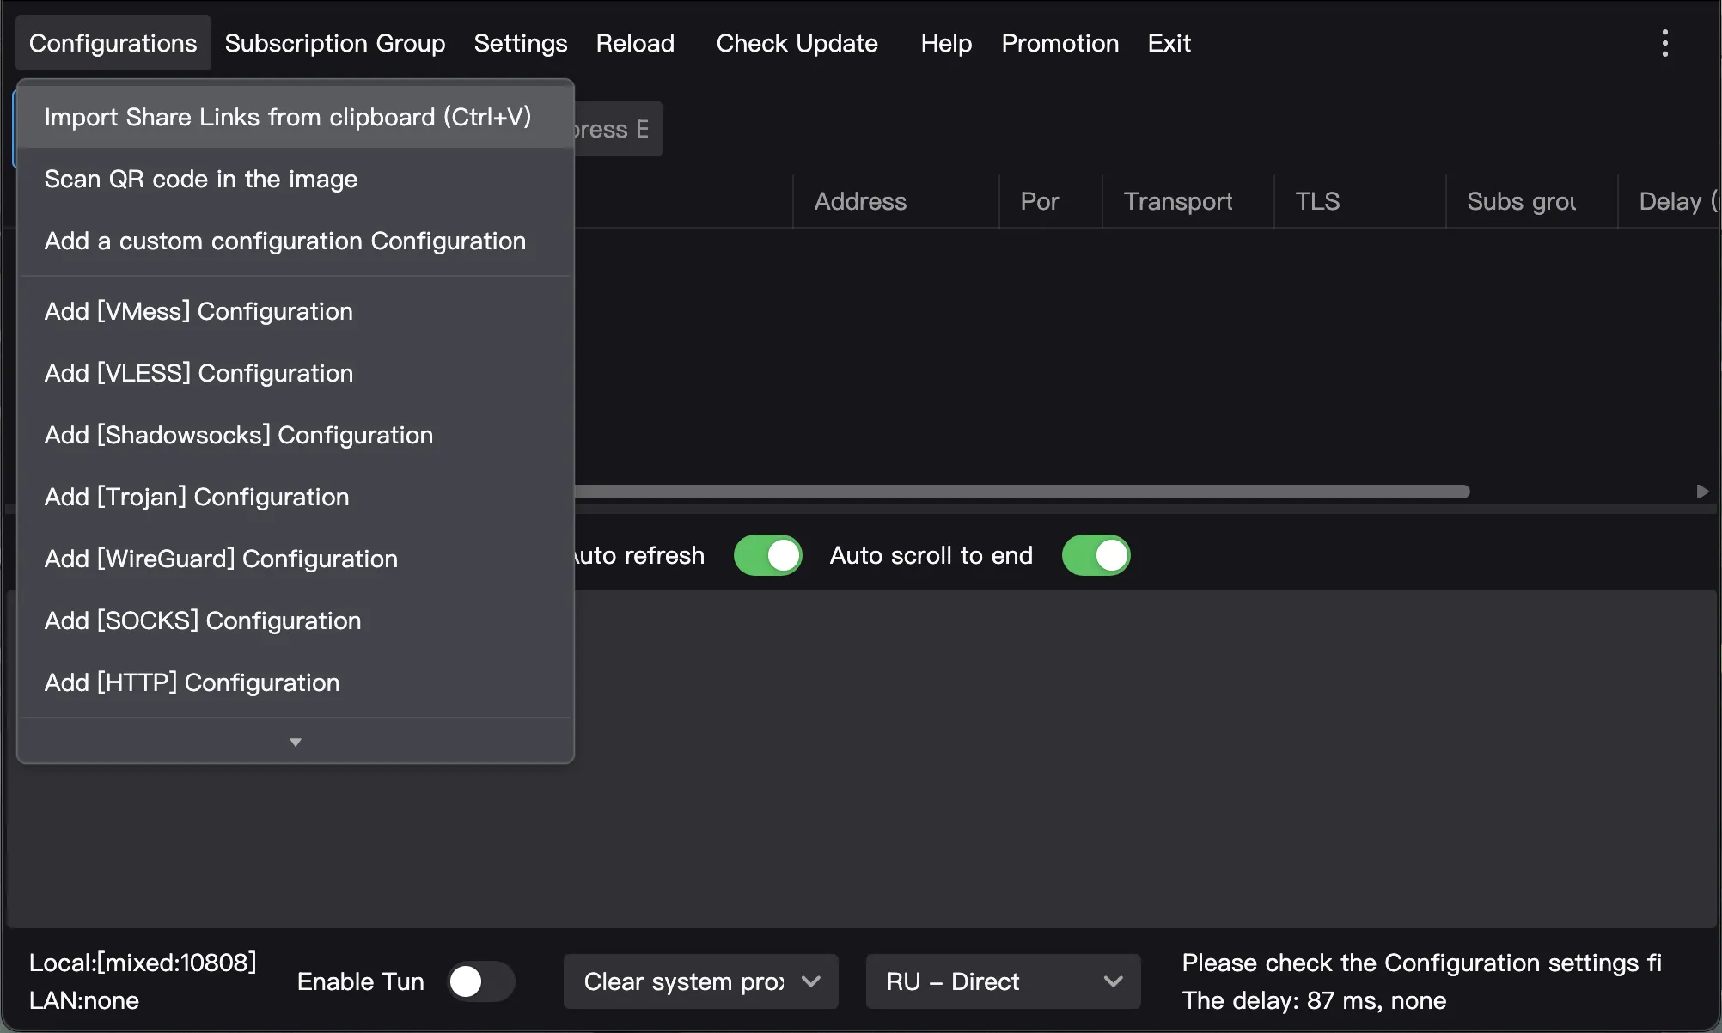Select Import Share Links from clipboard
1722x1033 pixels.
[x=288, y=117]
